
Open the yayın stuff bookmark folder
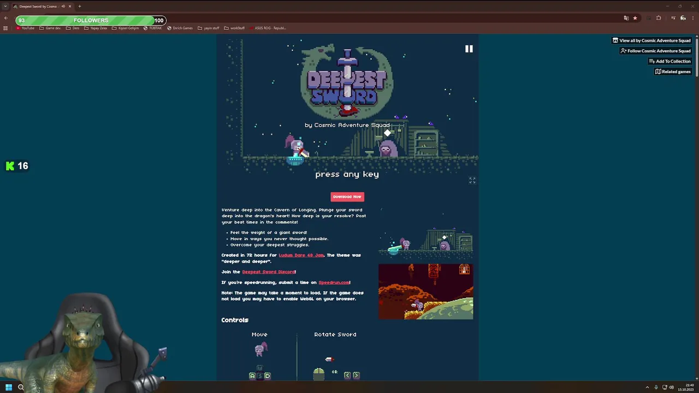click(209, 28)
